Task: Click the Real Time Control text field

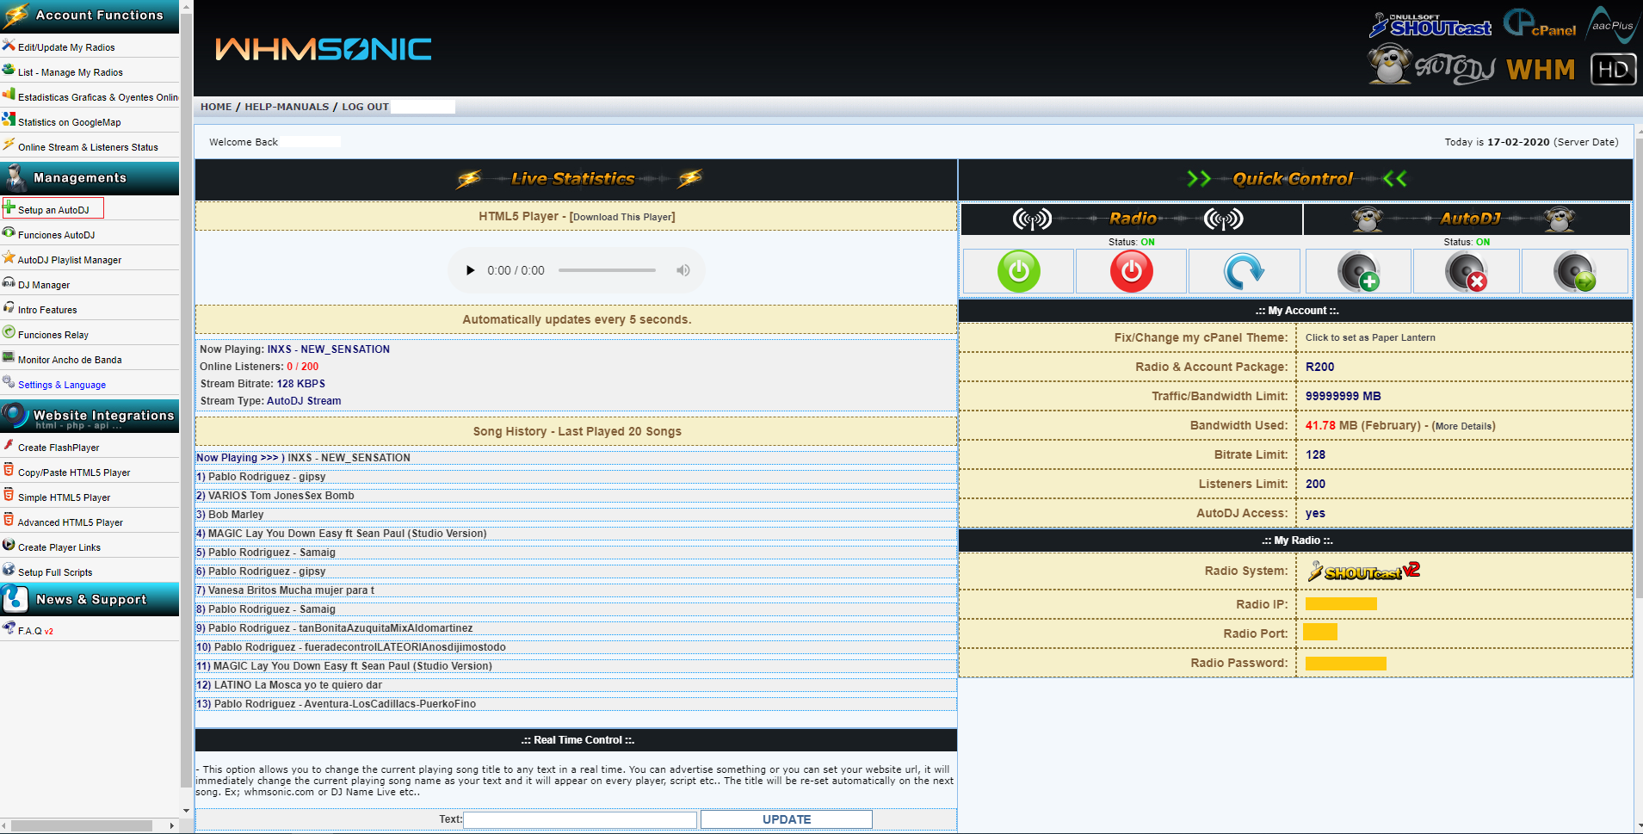Action: (x=580, y=819)
